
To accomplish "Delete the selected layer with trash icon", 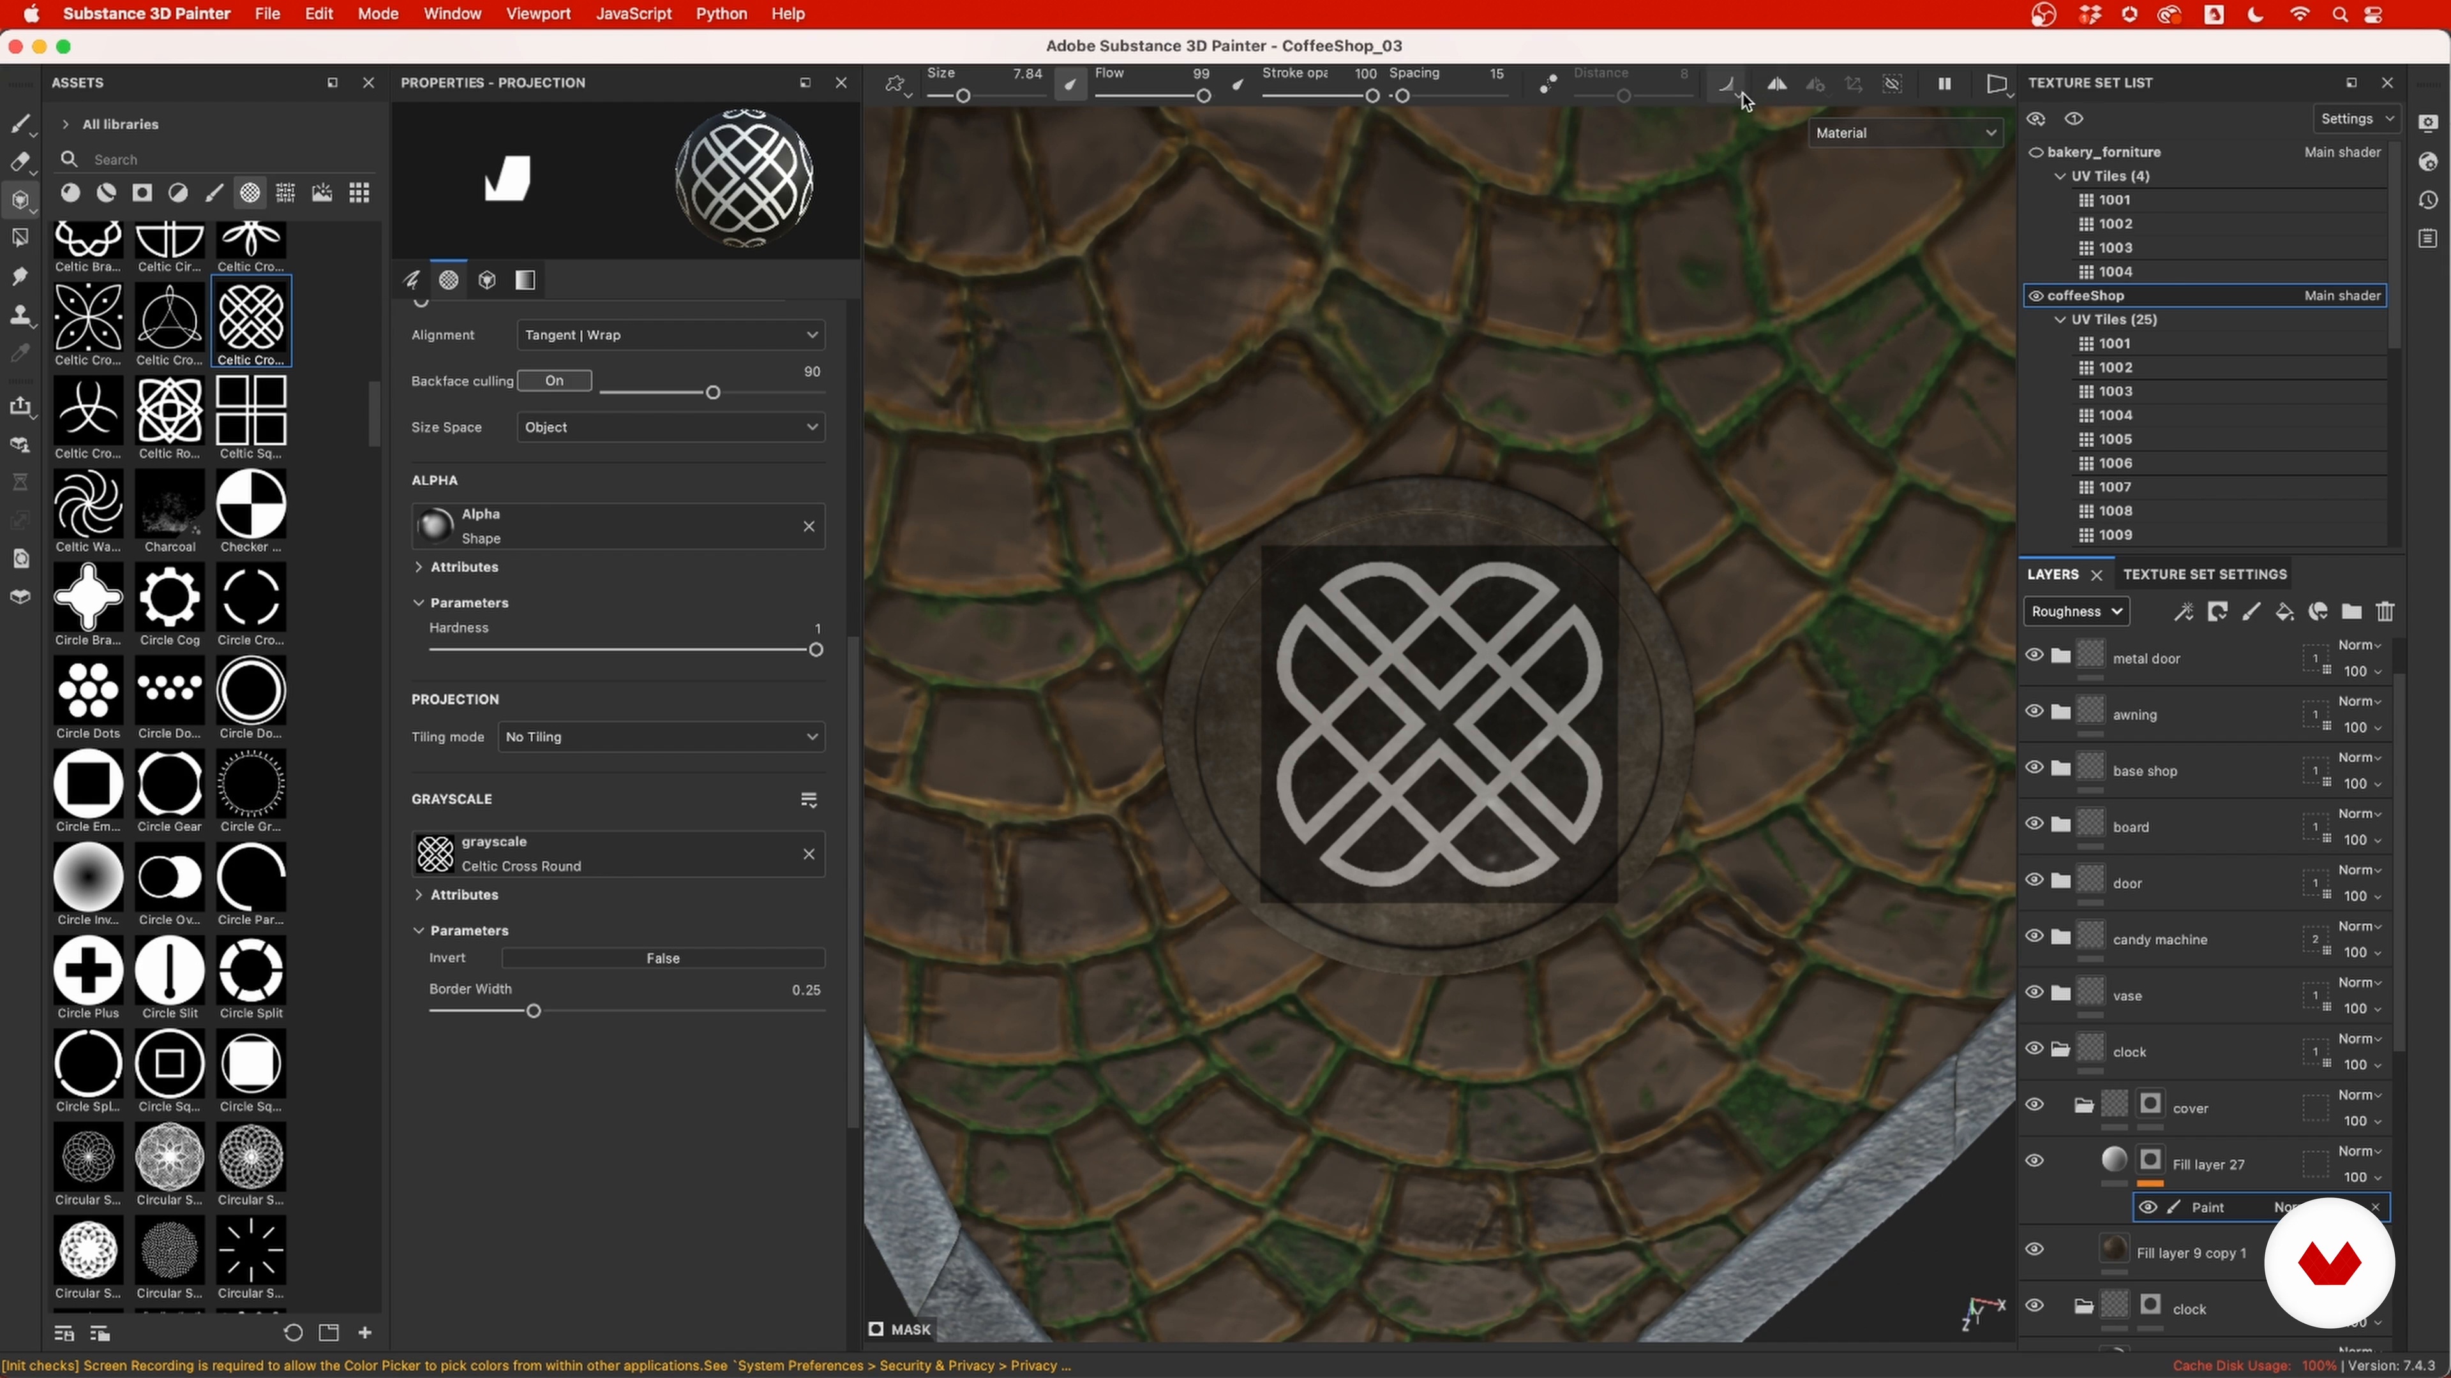I will (x=2385, y=612).
